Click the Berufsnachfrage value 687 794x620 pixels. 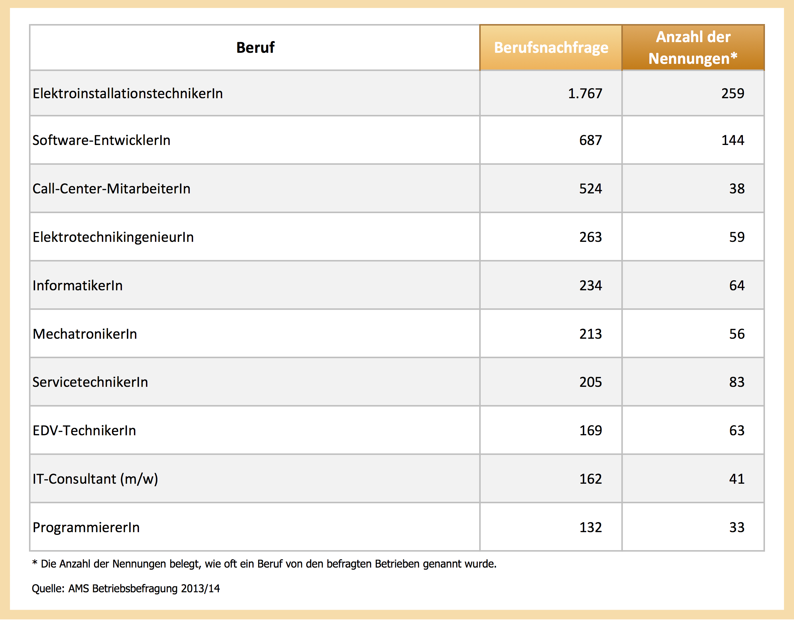(591, 140)
